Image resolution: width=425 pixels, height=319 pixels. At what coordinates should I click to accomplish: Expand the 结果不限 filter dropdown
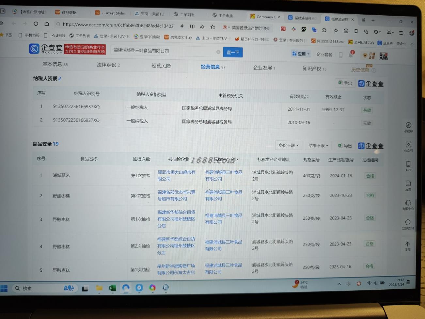[x=318, y=146]
